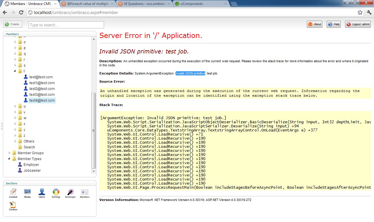Expand the 'u' members folder
Screen dimensions: 374x222
(x=15, y=106)
